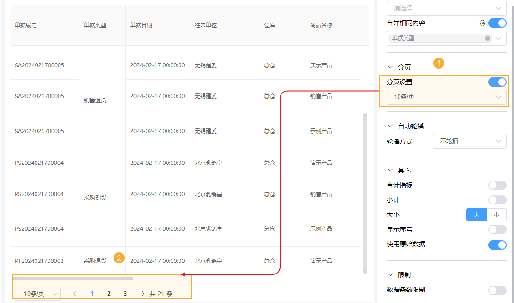Go to next page with the right arrow

[143, 293]
